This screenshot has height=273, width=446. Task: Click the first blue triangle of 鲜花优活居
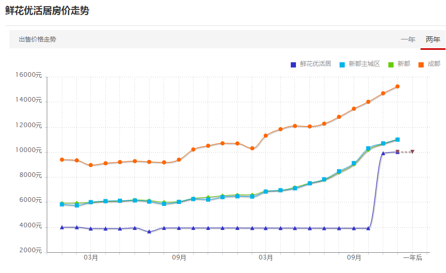62,227
